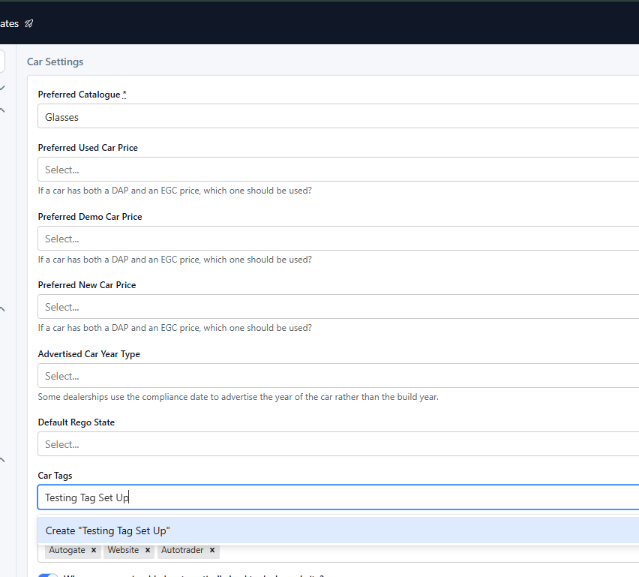Click the Car Settings section heading
639x577 pixels.
tap(55, 62)
